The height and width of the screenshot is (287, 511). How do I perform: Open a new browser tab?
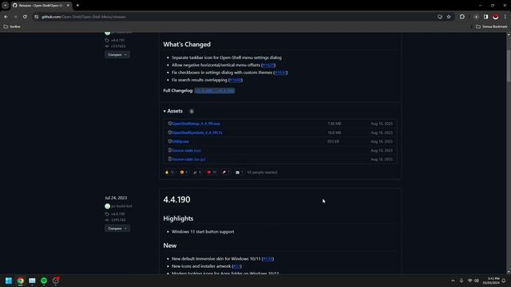click(x=77, y=6)
